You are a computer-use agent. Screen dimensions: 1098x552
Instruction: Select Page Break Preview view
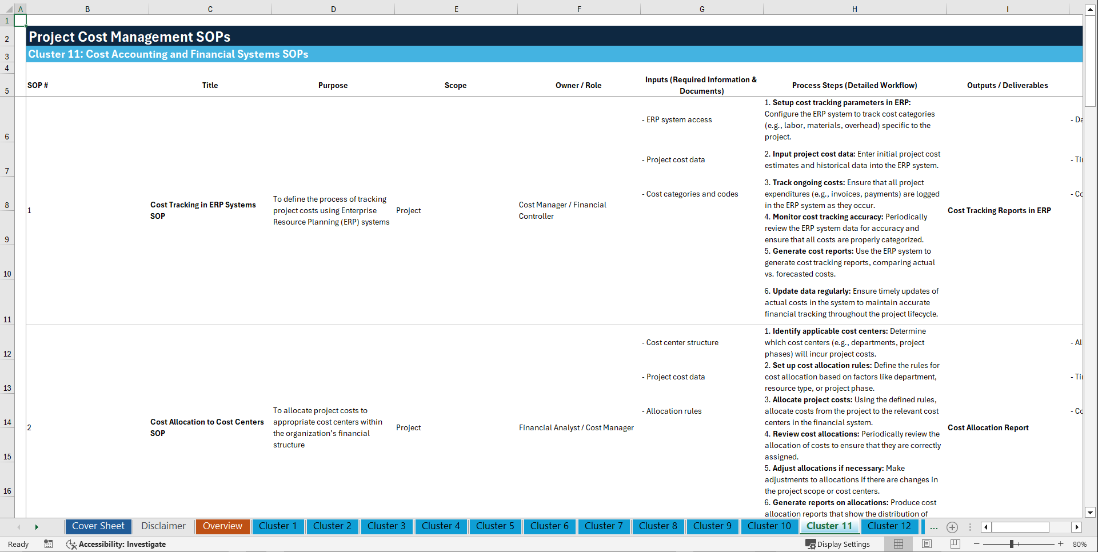coord(955,543)
